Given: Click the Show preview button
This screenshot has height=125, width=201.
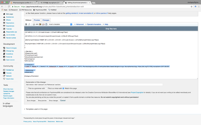Looking at the screenshot, I should (x=42, y=100).
